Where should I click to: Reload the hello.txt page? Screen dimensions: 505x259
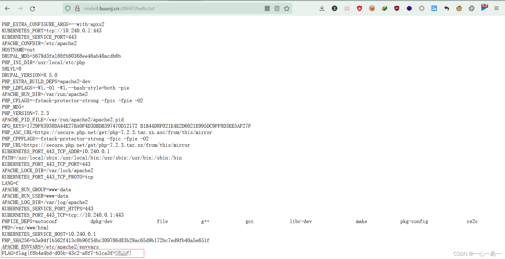(32, 9)
